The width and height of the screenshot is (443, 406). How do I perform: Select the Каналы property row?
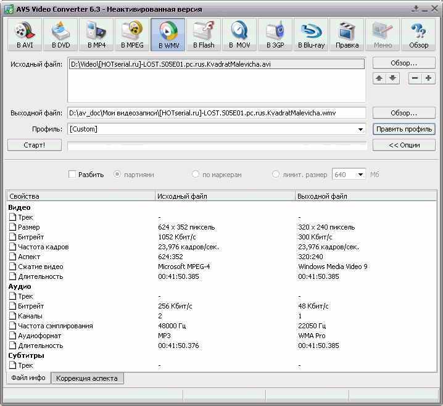click(221, 316)
